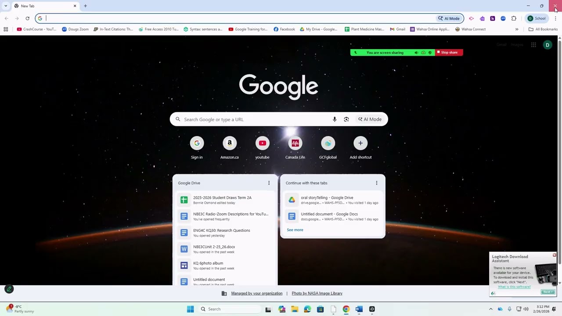Open the School profile button

click(537, 18)
